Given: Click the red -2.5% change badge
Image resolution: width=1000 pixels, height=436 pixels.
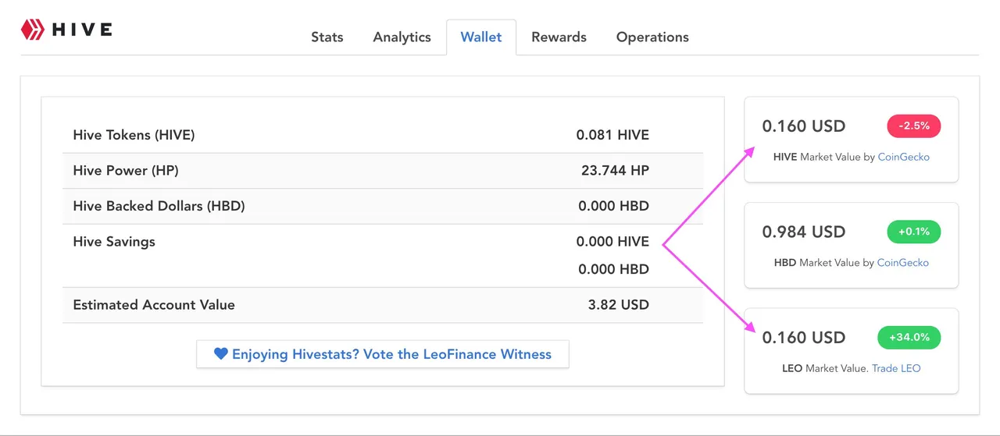Looking at the screenshot, I should click(914, 126).
